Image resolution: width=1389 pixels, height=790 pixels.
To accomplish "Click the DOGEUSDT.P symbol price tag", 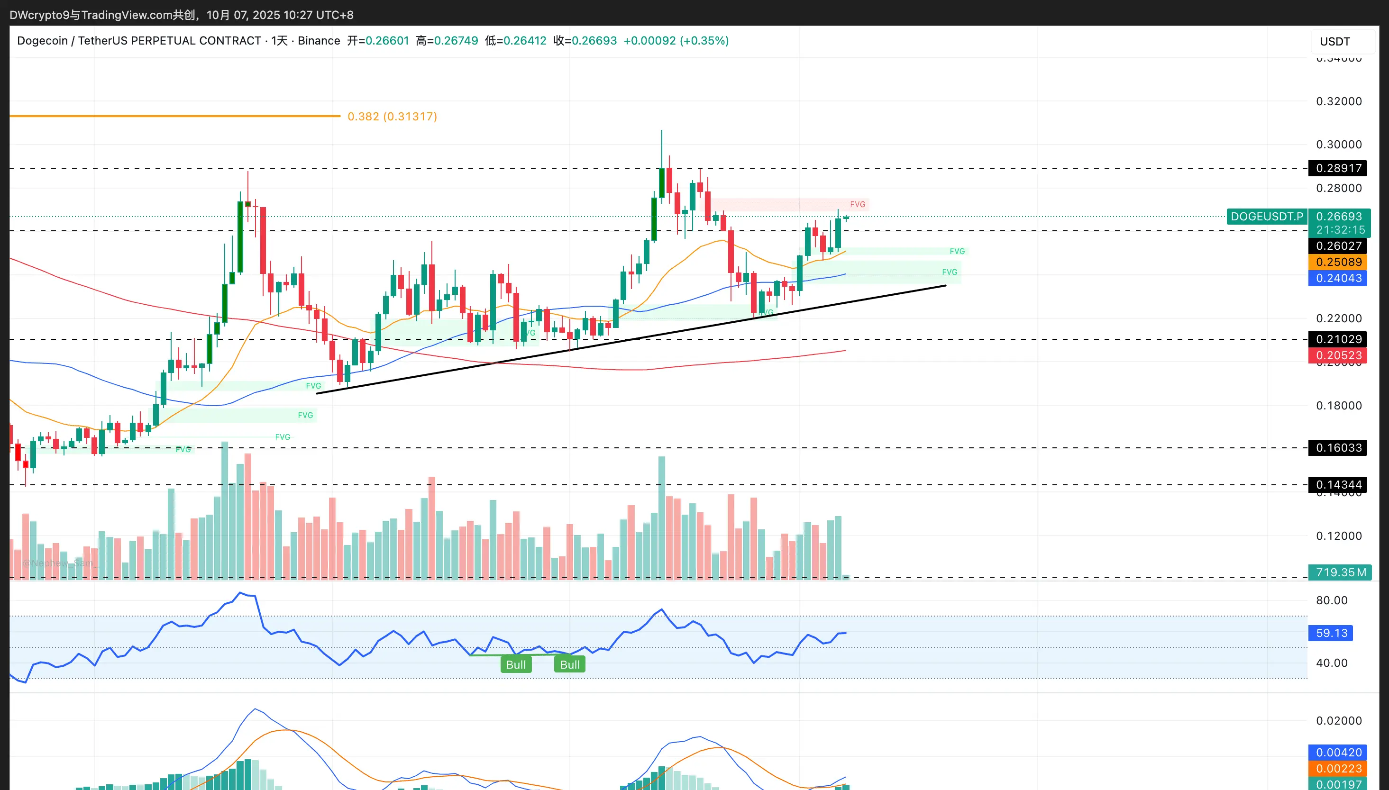I will [1266, 217].
